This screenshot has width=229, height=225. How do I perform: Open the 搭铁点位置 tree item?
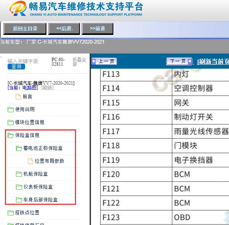coord(27,212)
